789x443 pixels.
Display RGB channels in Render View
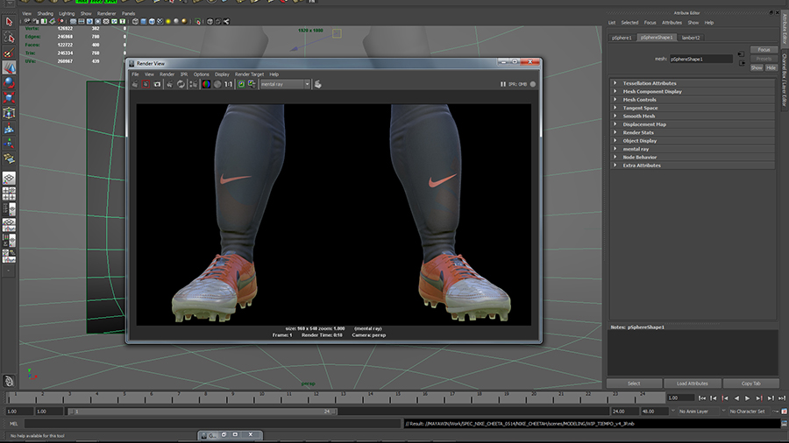pos(206,84)
